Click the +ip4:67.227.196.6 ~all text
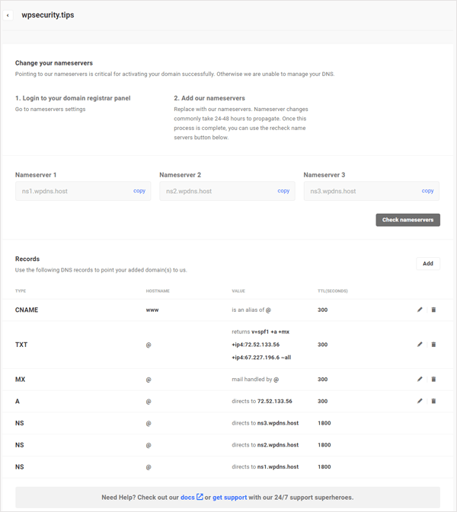 point(261,358)
